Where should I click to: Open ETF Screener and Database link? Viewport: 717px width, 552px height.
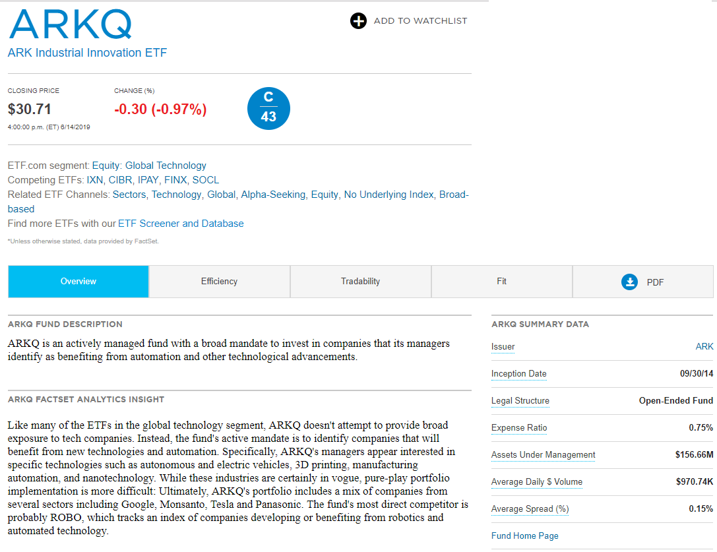pos(181,223)
